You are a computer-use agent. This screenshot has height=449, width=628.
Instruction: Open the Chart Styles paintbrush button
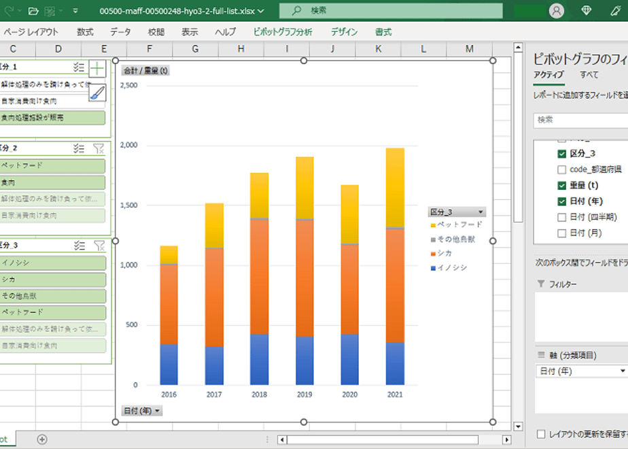tap(97, 93)
